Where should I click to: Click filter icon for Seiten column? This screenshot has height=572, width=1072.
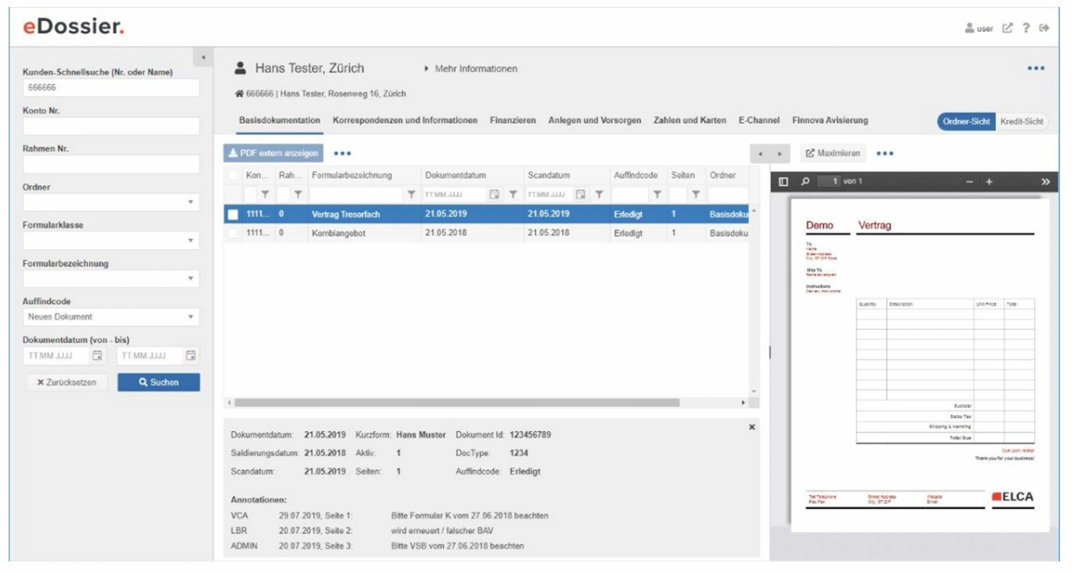(696, 194)
